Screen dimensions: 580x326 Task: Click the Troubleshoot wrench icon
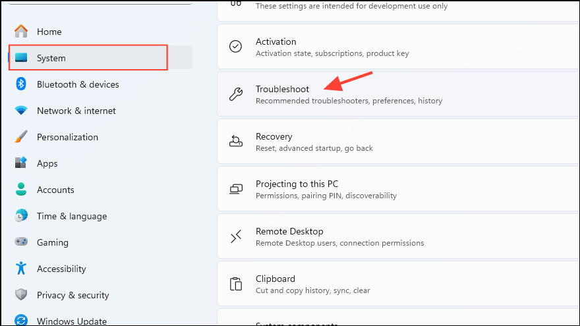(x=235, y=94)
